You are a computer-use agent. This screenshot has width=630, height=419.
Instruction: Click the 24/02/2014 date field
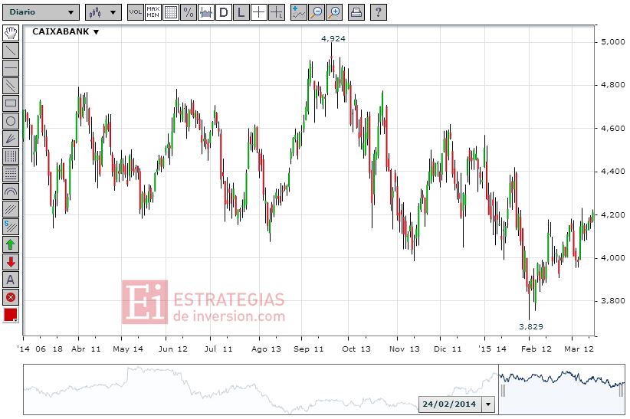[450, 404]
